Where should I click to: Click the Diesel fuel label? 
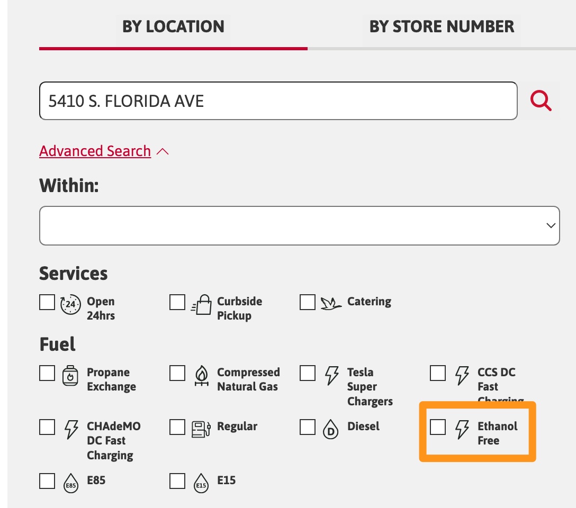[363, 426]
